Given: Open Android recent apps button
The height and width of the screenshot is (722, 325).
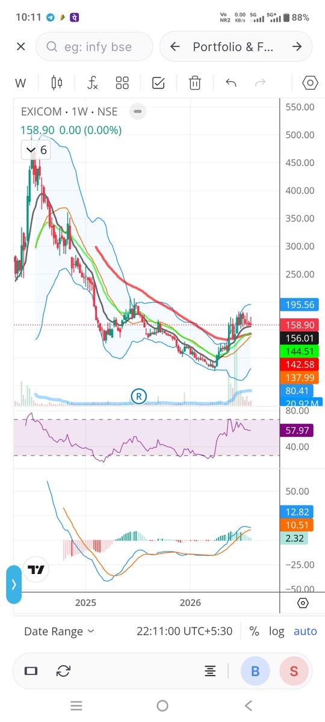Looking at the screenshot, I should point(76,705).
